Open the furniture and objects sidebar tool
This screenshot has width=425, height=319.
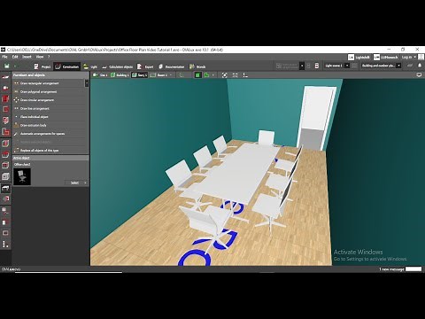point(5,188)
